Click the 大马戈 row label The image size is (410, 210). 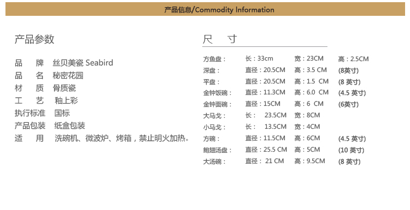pyautogui.click(x=214, y=116)
